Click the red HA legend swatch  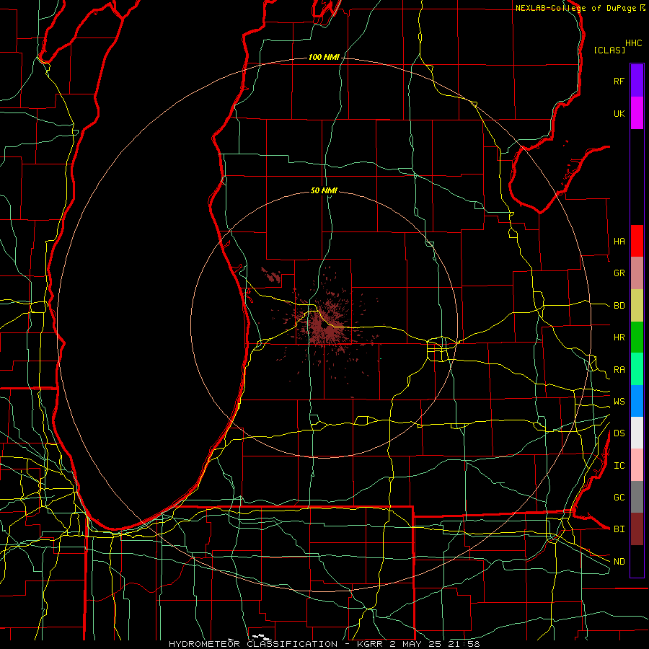(x=637, y=241)
